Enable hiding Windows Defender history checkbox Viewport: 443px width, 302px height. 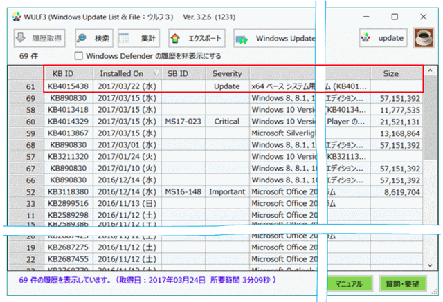78,56
